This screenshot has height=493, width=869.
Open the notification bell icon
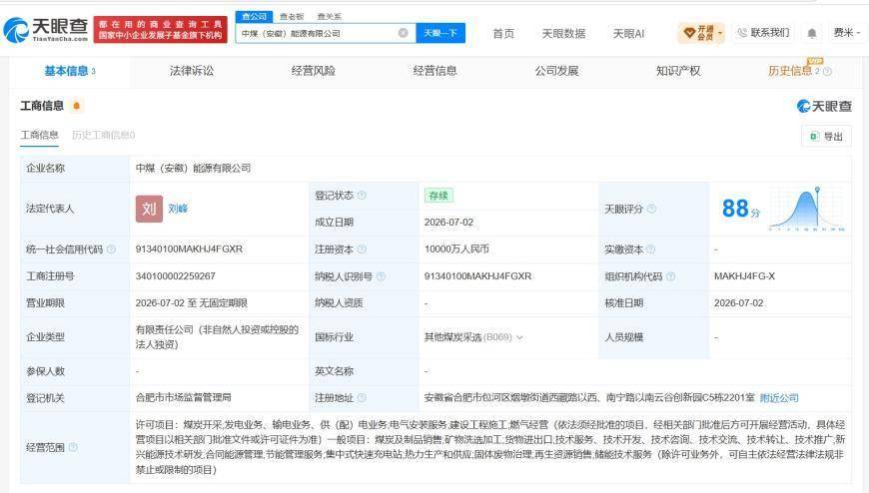click(811, 33)
